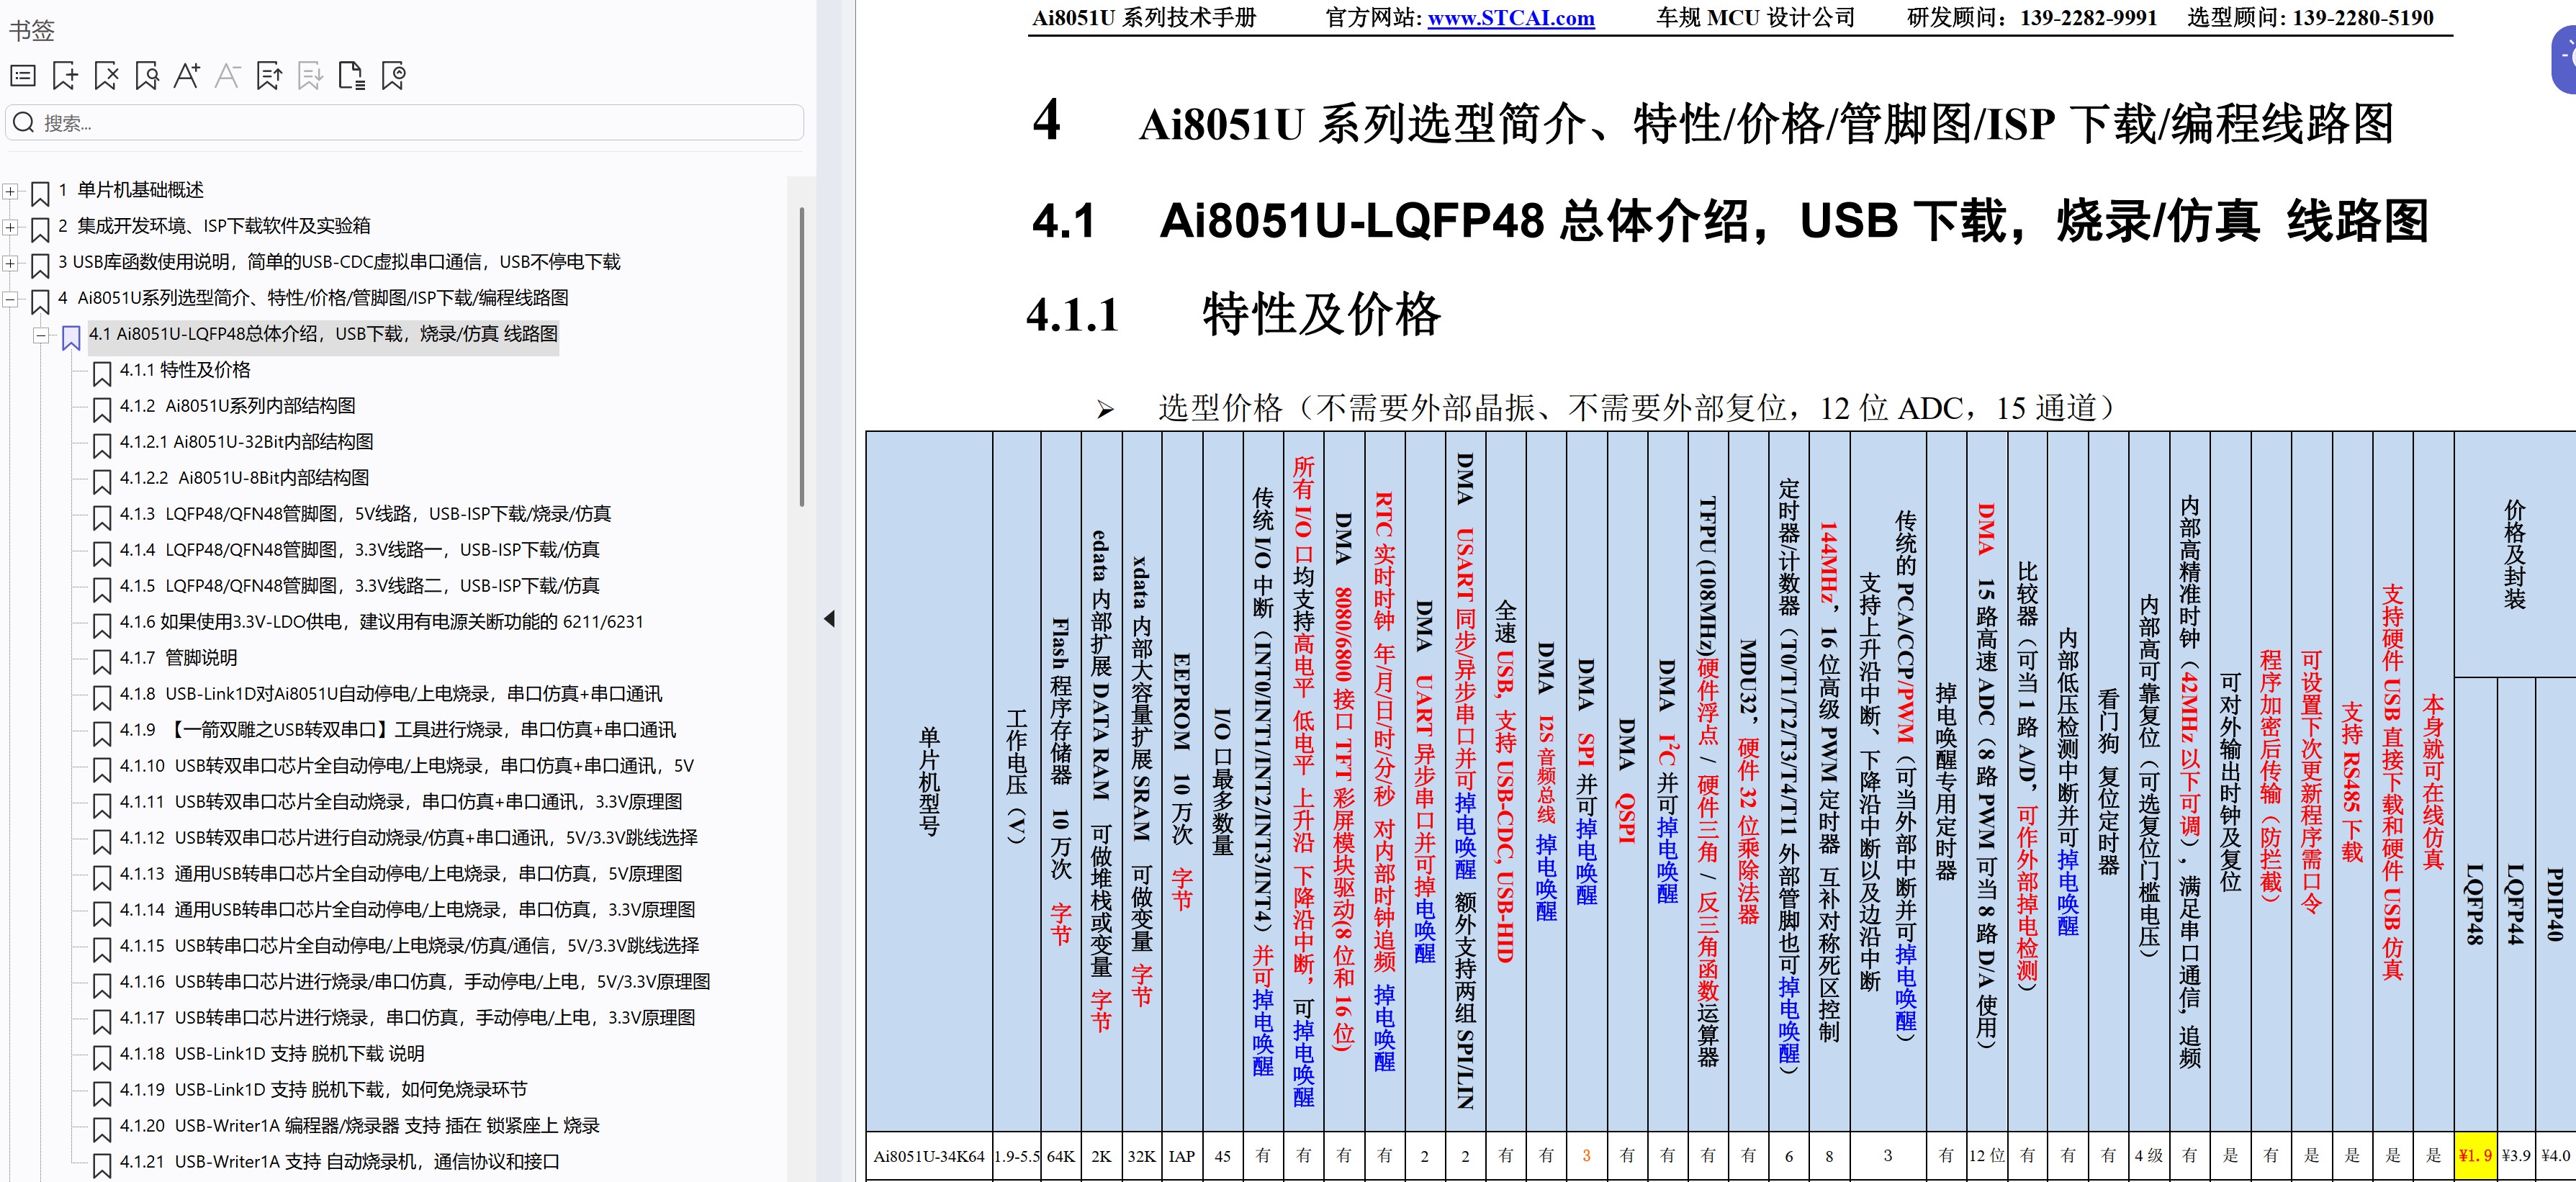Image resolution: width=2576 pixels, height=1182 pixels.
Task: Expand chapter 3 USB库函数使用说明 node
Action: 10,263
